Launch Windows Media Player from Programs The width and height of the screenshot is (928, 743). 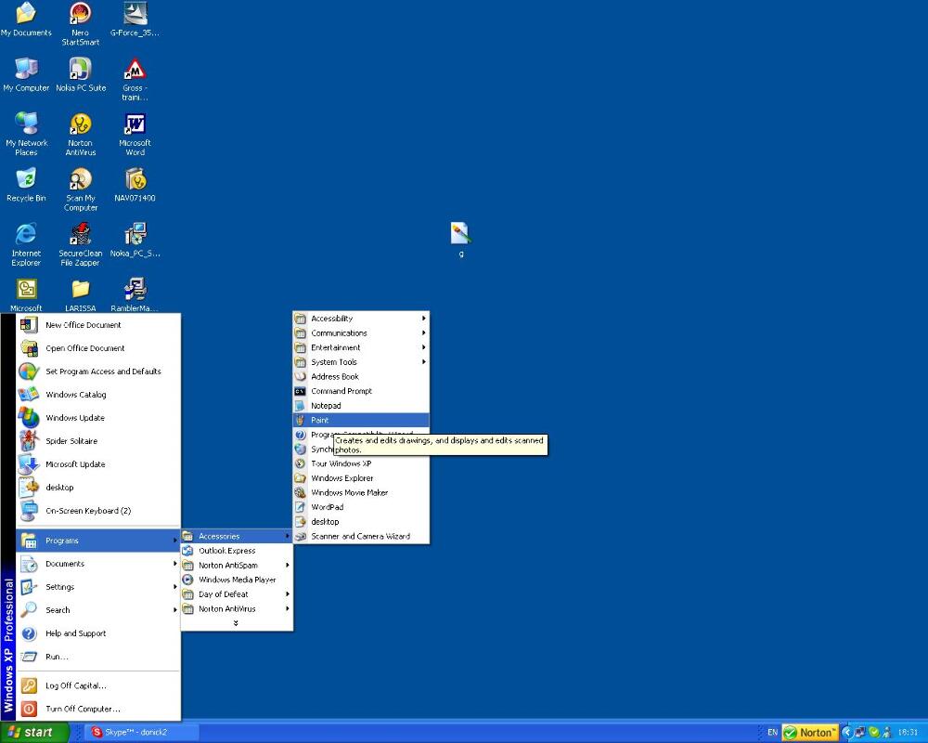237,580
